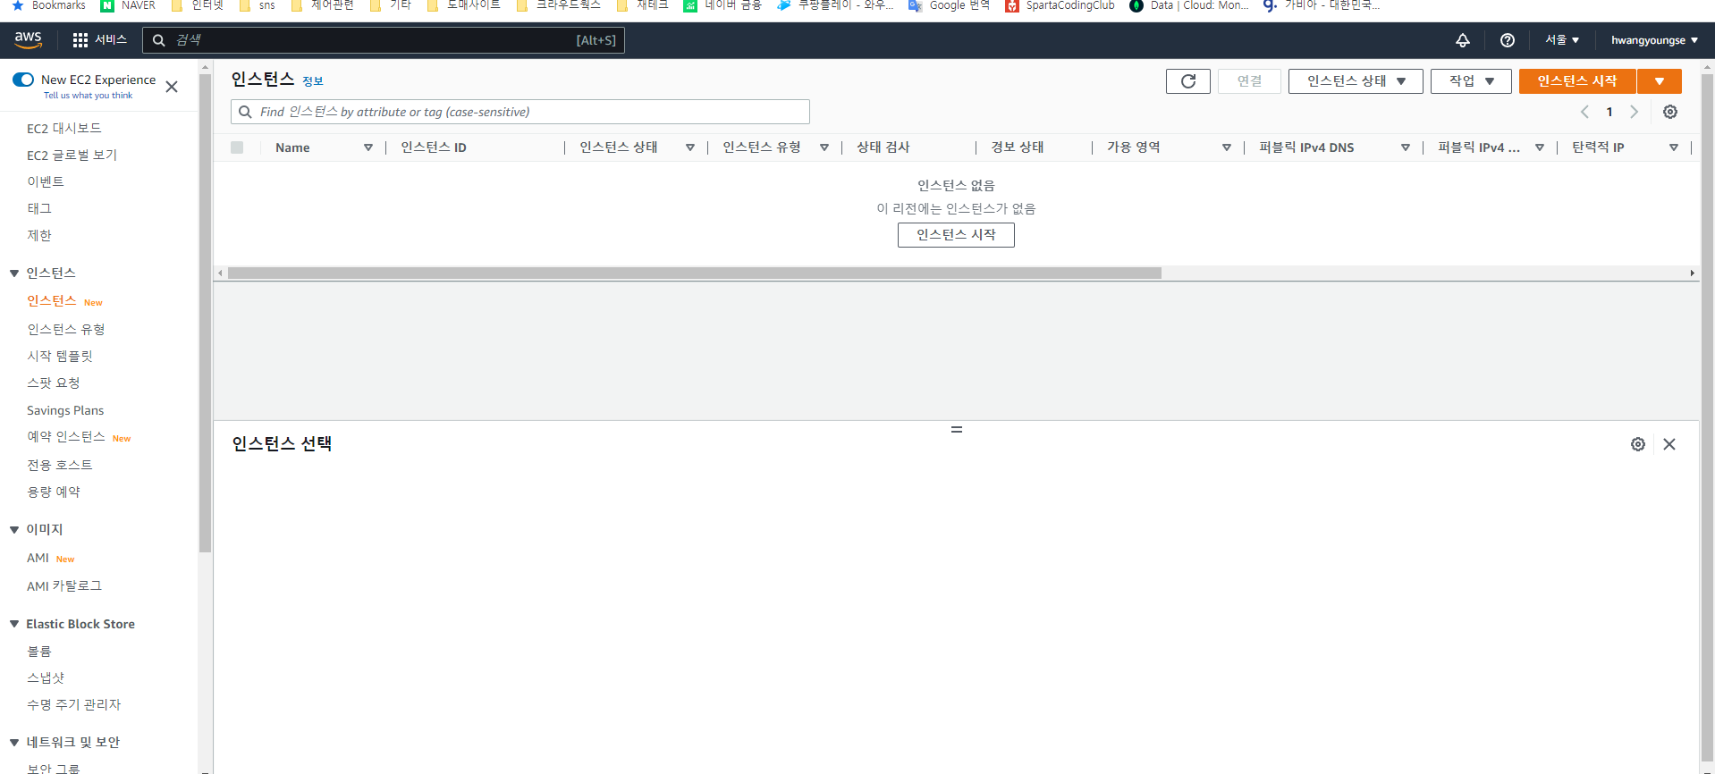This screenshot has height=774, width=1715.
Task: Focus the top AWS search box
Action: pos(384,40)
